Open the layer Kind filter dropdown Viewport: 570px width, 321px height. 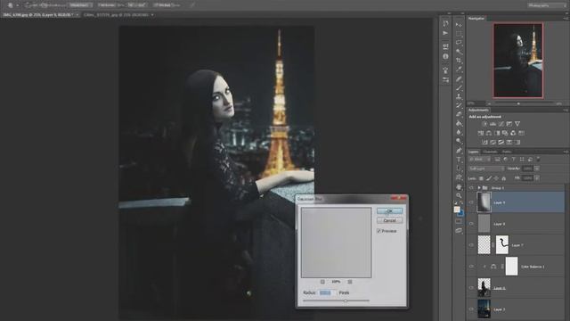[x=480, y=160]
